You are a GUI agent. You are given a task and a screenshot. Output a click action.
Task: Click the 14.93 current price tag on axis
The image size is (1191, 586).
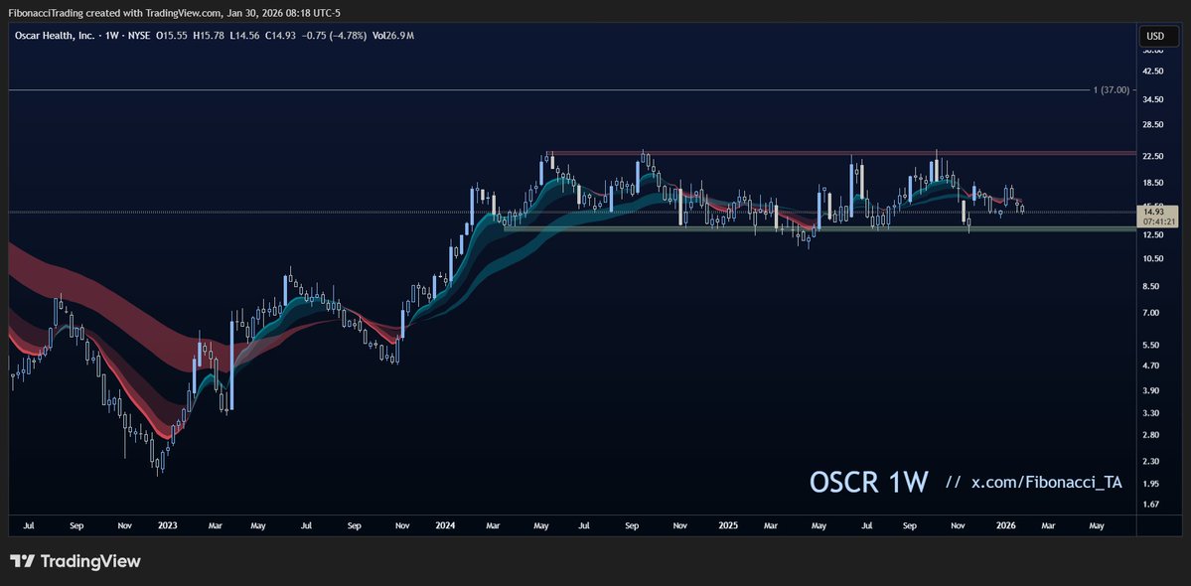[1156, 211]
